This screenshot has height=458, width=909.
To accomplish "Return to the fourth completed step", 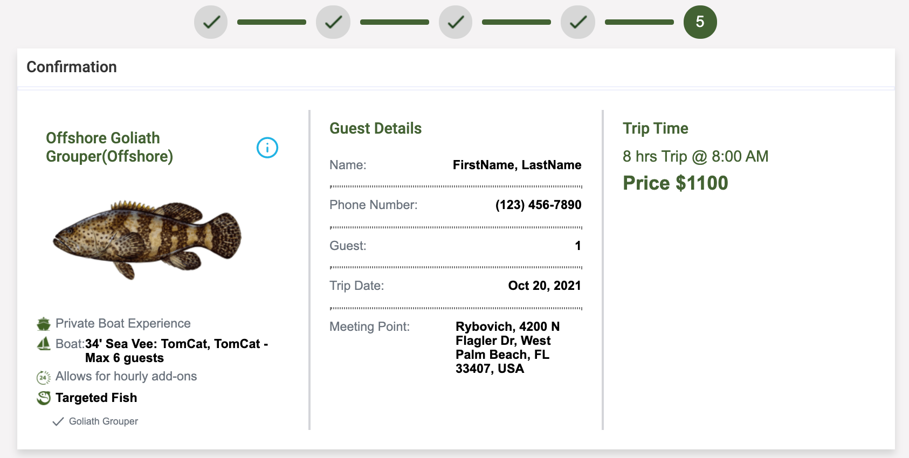I will coord(578,22).
